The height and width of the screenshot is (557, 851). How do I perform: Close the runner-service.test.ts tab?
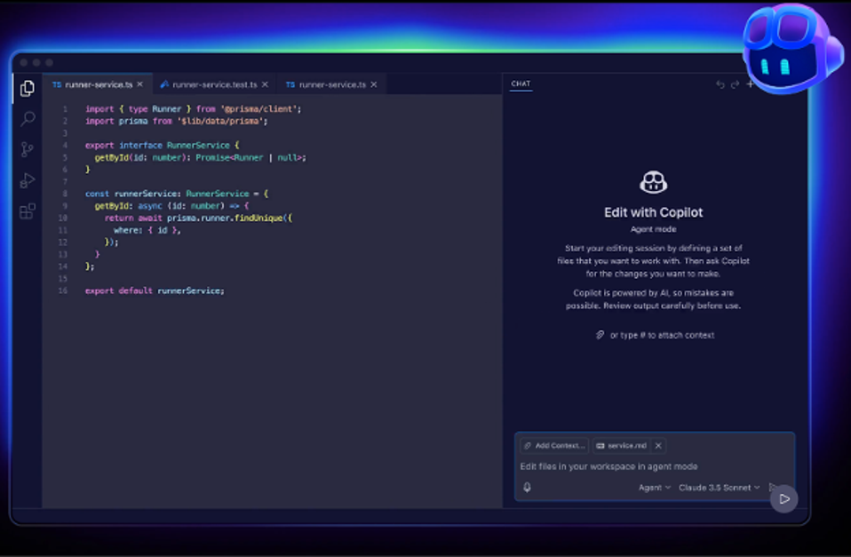pos(264,84)
